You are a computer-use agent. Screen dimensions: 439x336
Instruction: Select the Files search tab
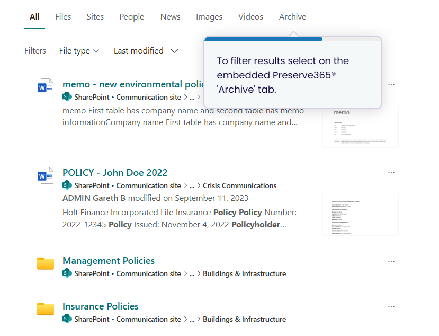coord(63,17)
